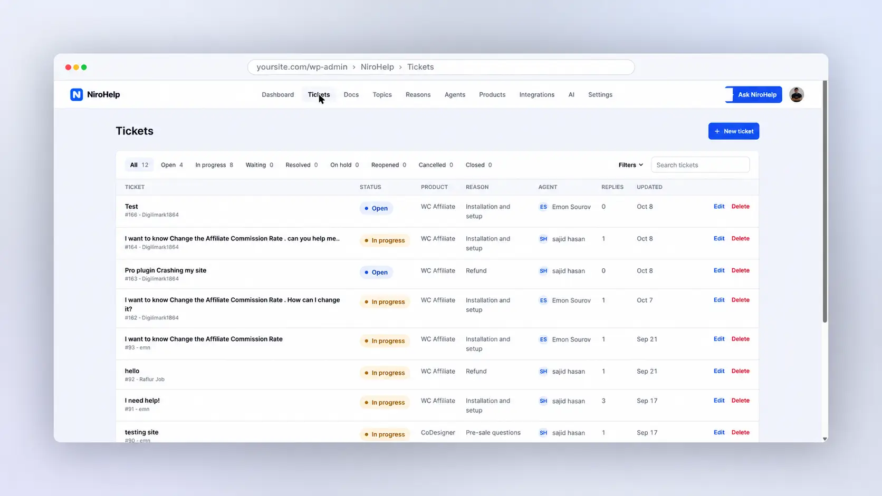Show tickets On hold
Screen dimensions: 882x496
[344, 165]
